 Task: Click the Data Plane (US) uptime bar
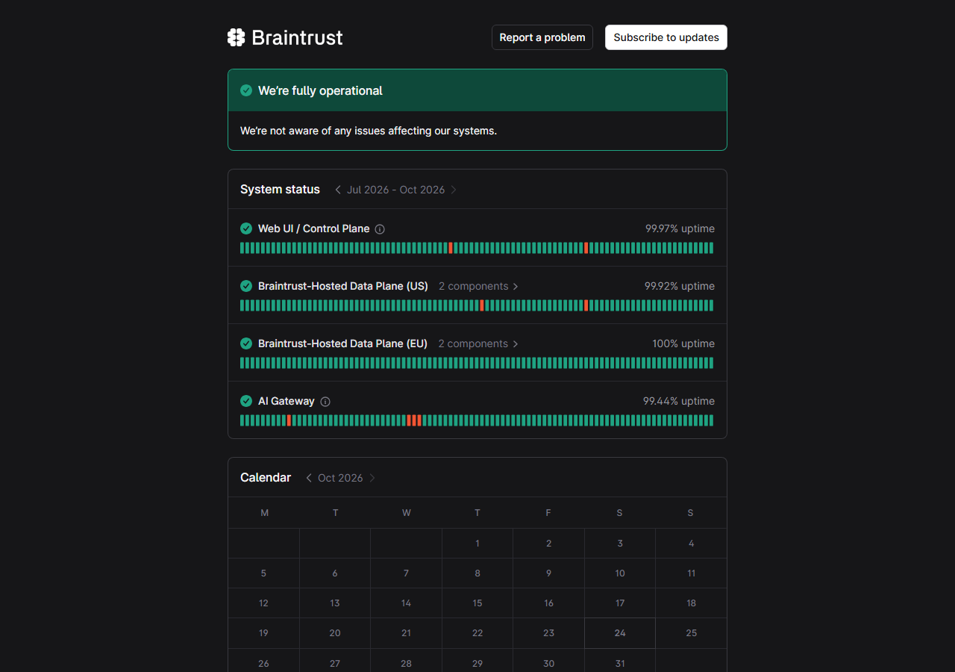click(477, 305)
